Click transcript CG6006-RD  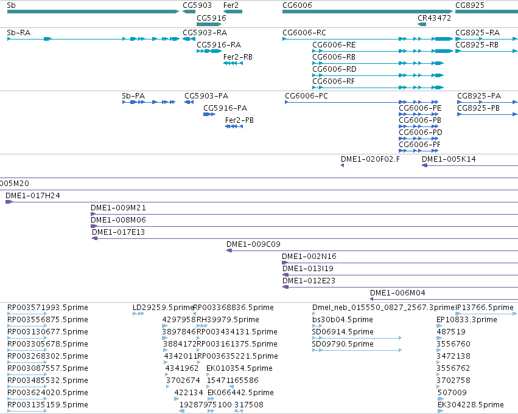(x=334, y=69)
